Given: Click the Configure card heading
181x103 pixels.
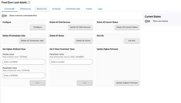Looking at the screenshot, I should (7, 22).
